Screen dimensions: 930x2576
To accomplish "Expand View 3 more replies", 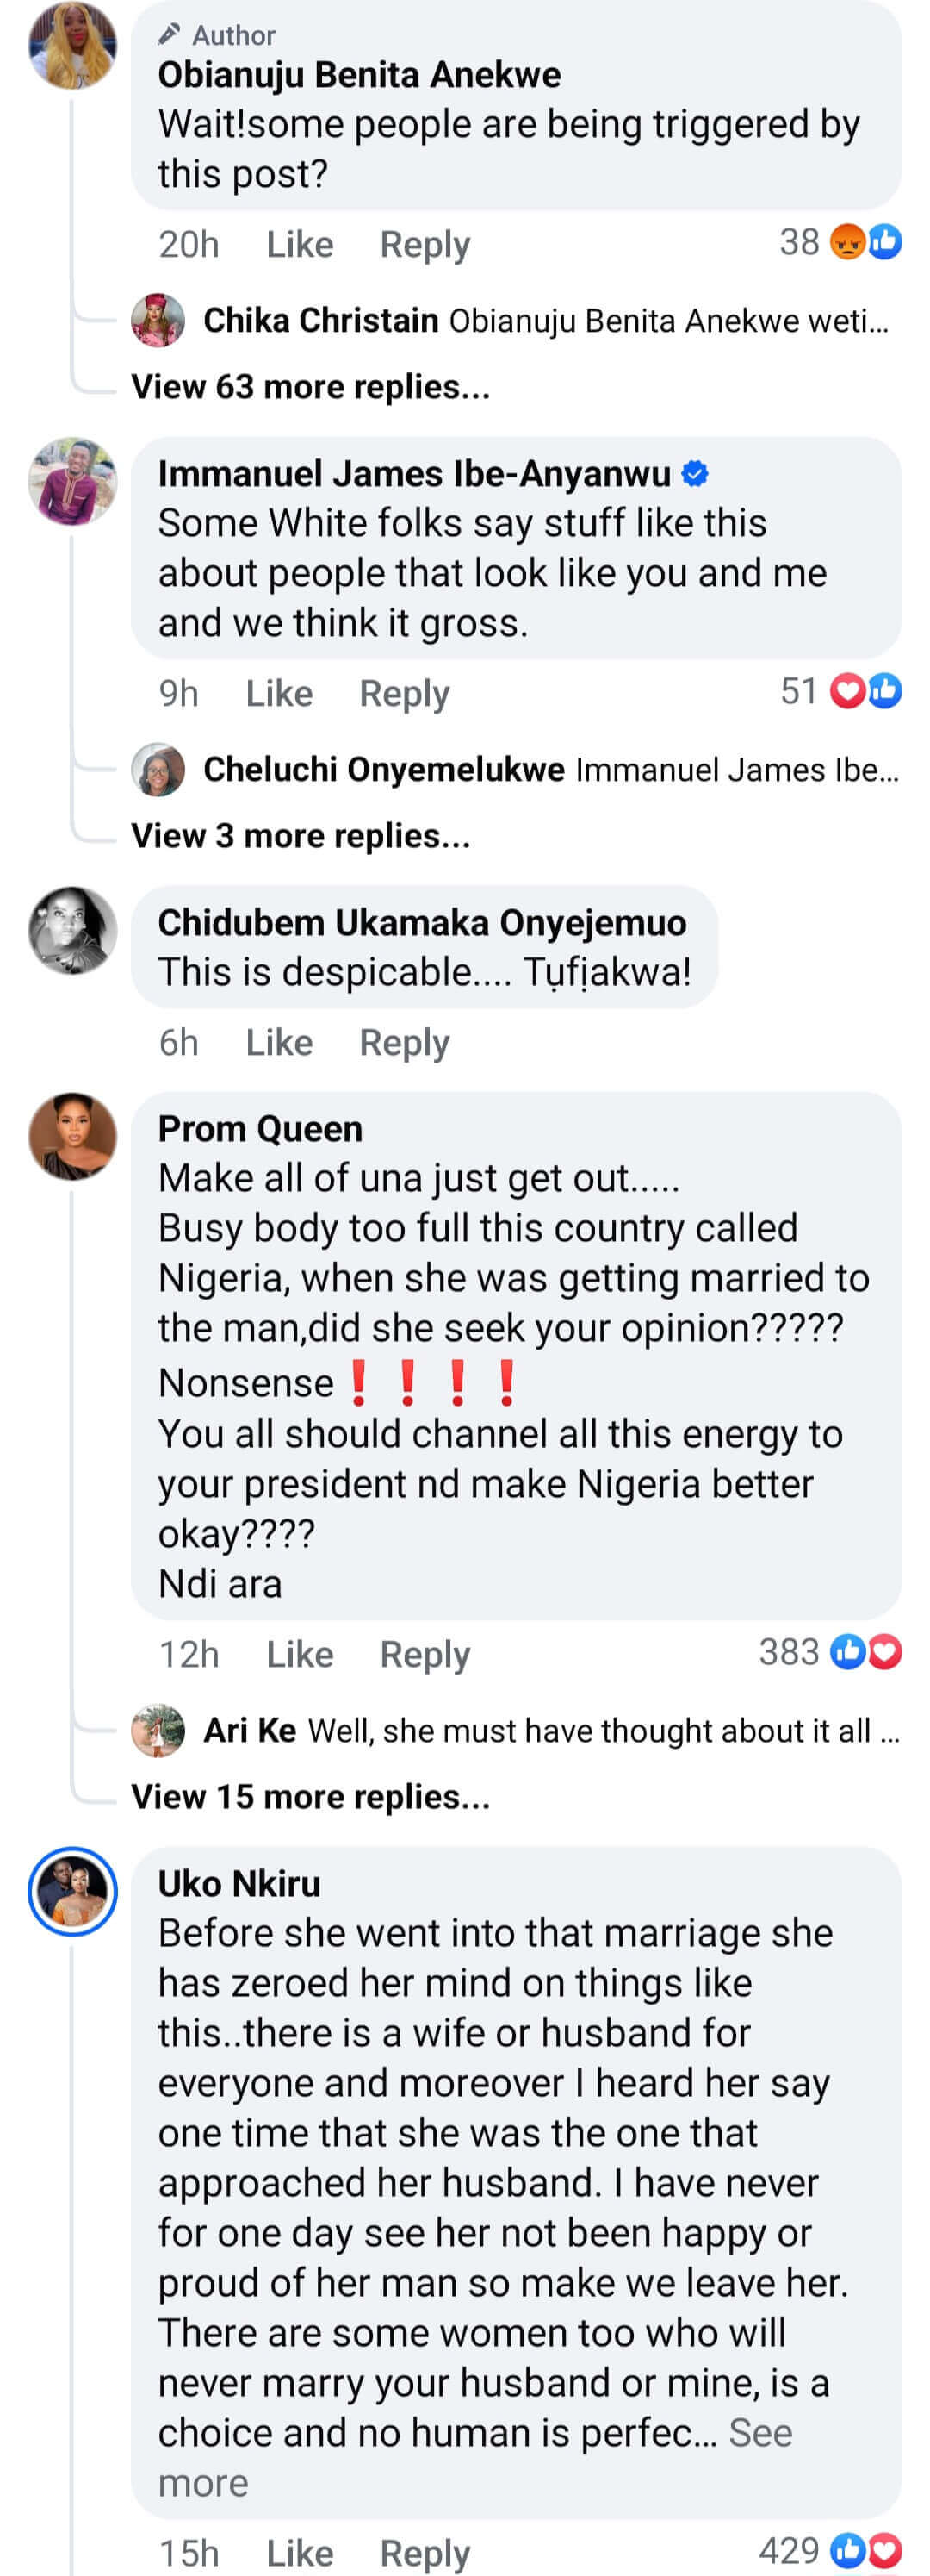I will 301,836.
